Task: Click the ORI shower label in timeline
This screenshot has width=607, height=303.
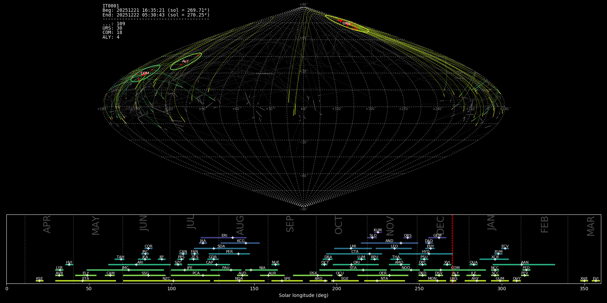Action: coord(356,263)
